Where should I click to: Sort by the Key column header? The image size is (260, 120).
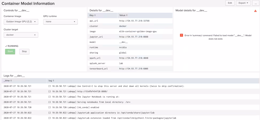click(x=93, y=15)
